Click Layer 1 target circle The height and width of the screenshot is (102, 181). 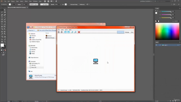[x=178, y=45]
